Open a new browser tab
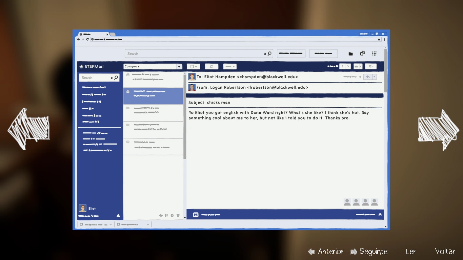Image resolution: width=463 pixels, height=260 pixels. [x=113, y=34]
